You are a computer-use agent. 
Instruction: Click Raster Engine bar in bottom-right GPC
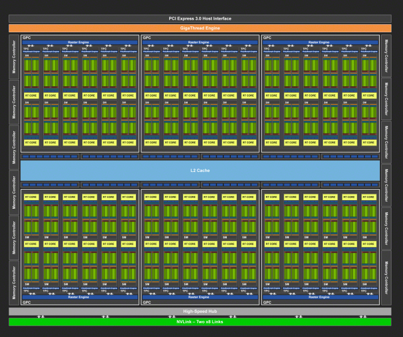320,297
